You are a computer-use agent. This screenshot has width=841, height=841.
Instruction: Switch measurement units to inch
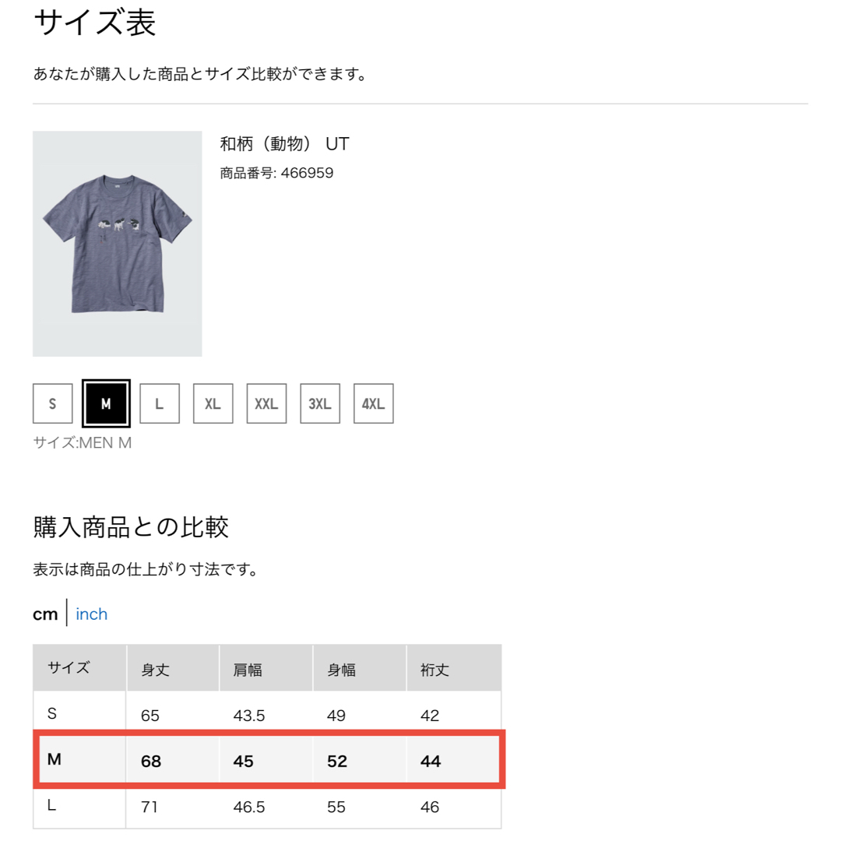coord(92,614)
